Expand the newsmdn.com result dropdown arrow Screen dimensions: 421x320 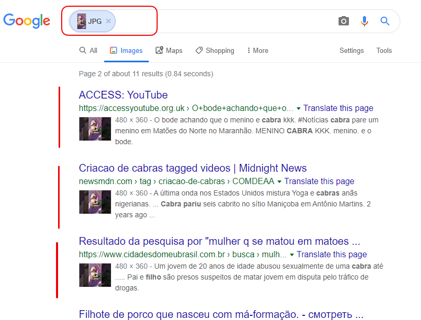(x=279, y=182)
